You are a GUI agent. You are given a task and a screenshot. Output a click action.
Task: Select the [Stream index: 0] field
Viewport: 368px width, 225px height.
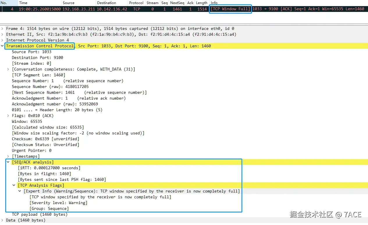(x=31, y=63)
